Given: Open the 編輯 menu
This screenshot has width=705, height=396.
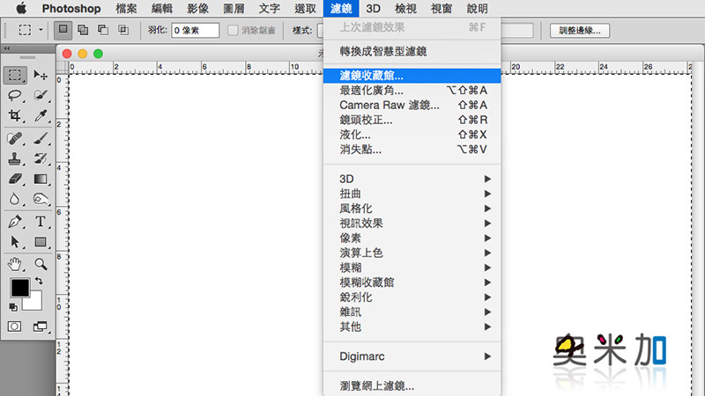Looking at the screenshot, I should 162,8.
